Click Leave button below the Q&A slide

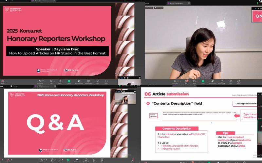(x=133, y=160)
